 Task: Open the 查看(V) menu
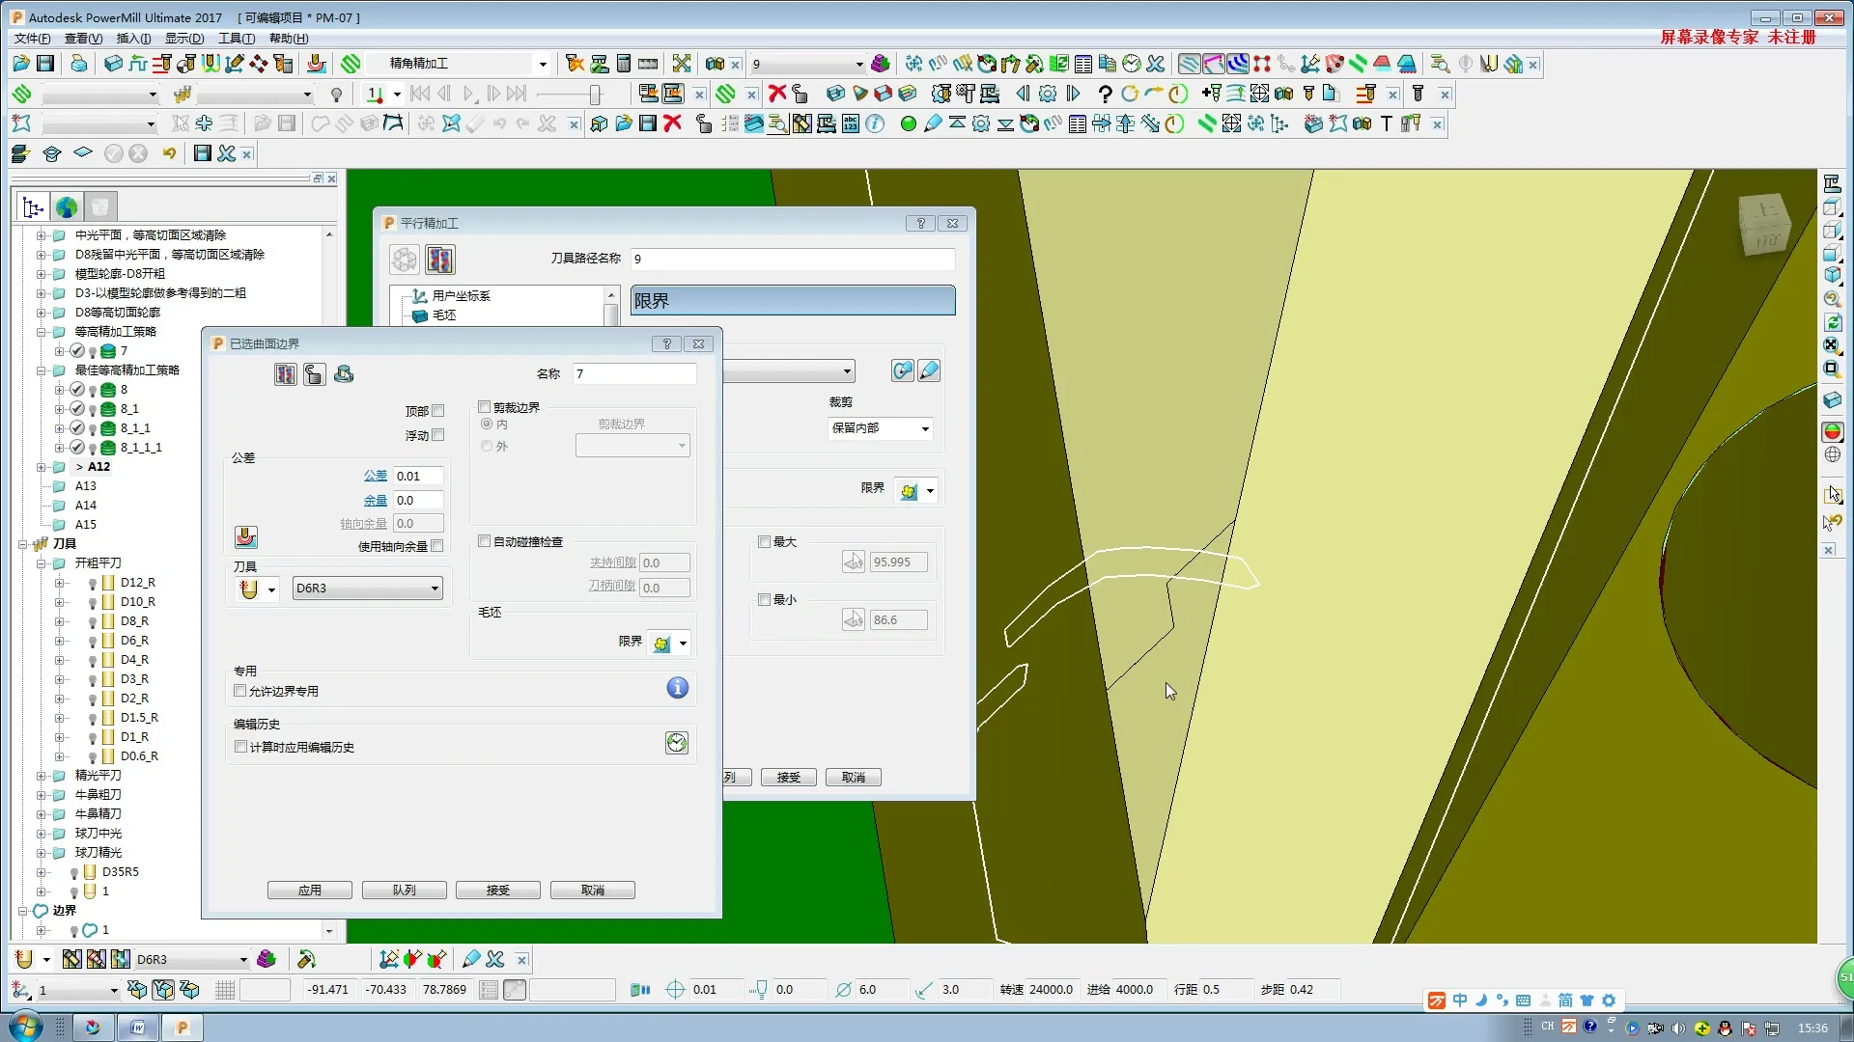click(83, 39)
